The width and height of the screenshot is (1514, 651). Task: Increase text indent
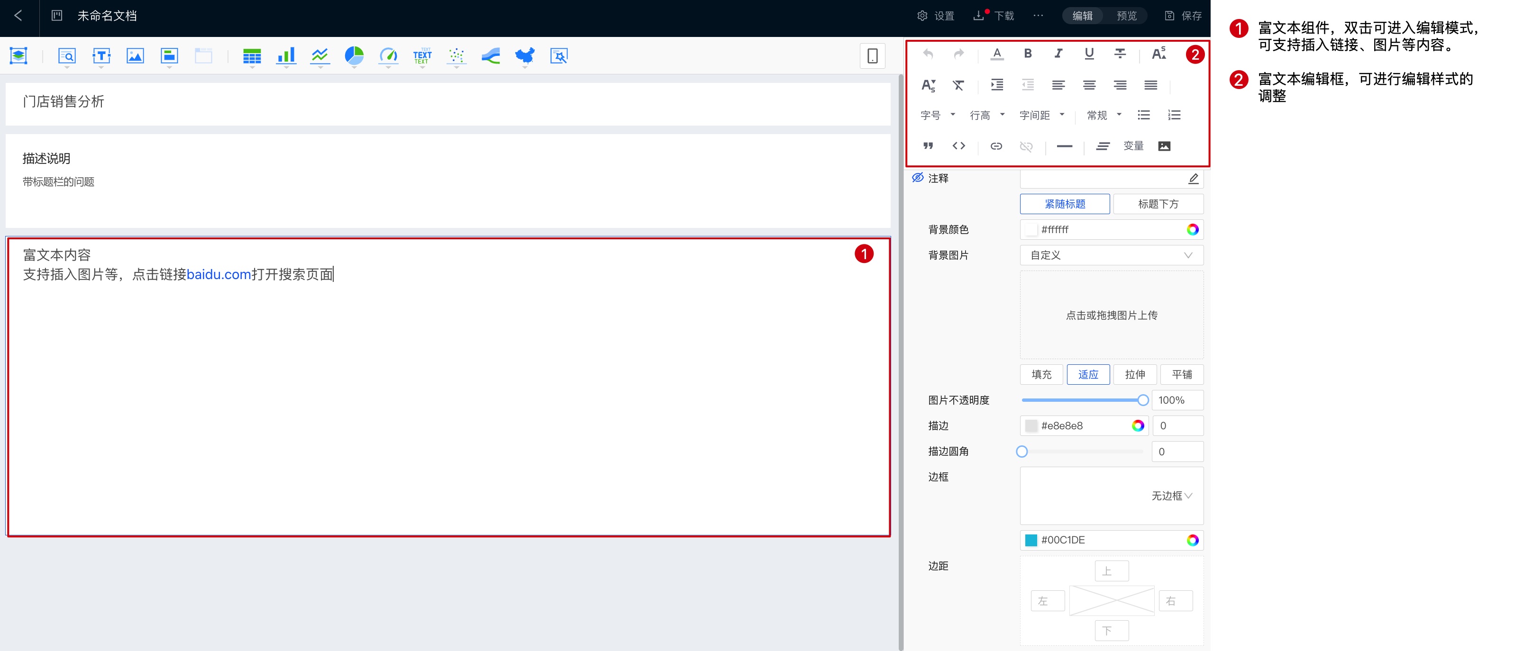[x=997, y=85]
